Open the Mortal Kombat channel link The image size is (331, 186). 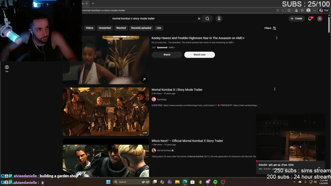[164, 151]
